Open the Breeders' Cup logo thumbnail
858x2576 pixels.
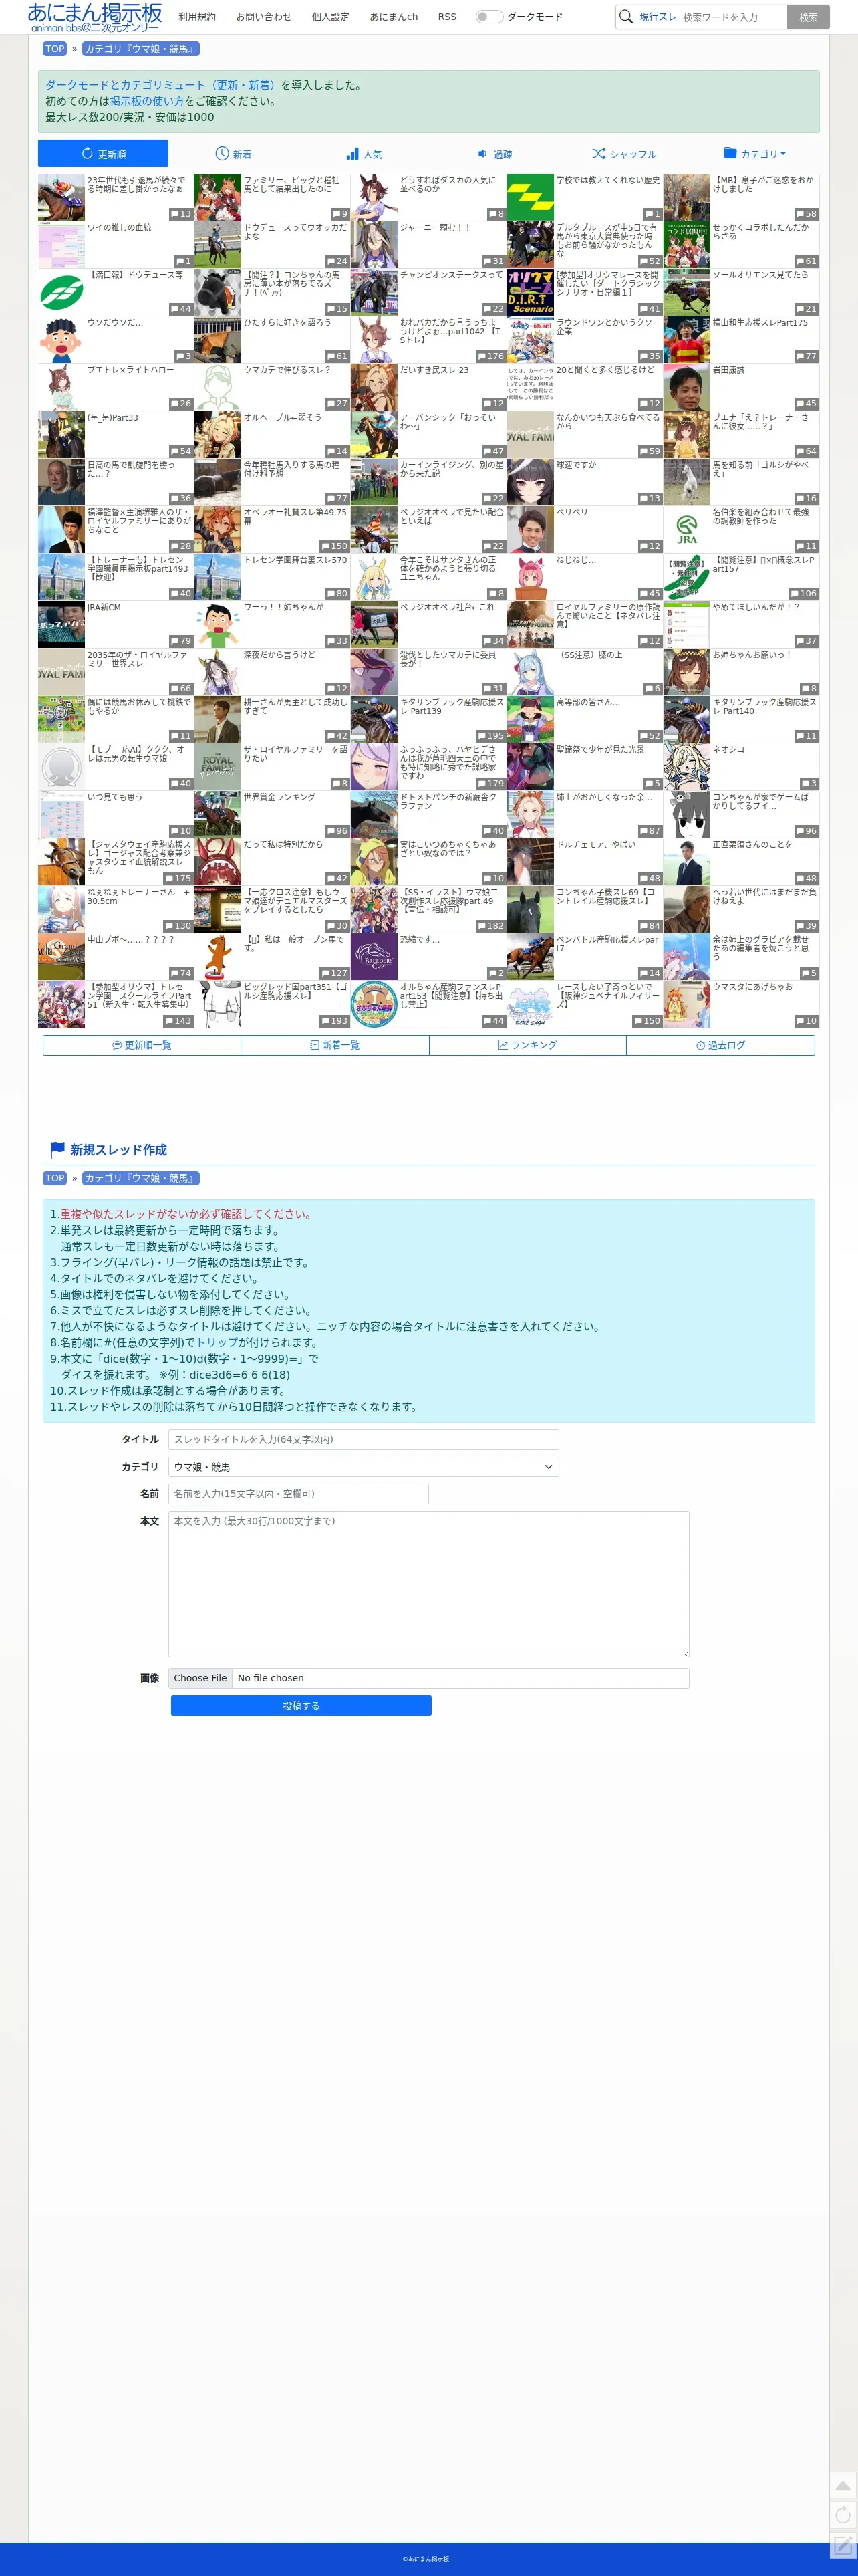pyautogui.click(x=374, y=957)
